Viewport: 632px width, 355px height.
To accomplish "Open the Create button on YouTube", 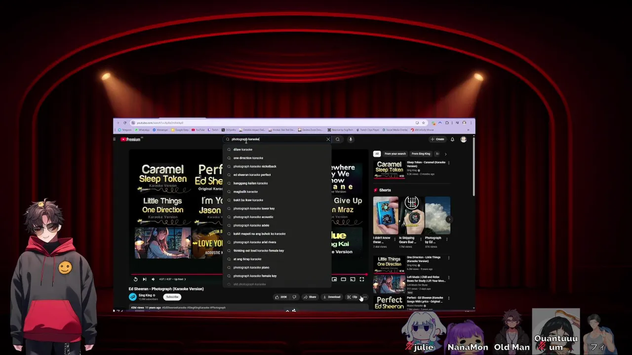I will click(437, 139).
